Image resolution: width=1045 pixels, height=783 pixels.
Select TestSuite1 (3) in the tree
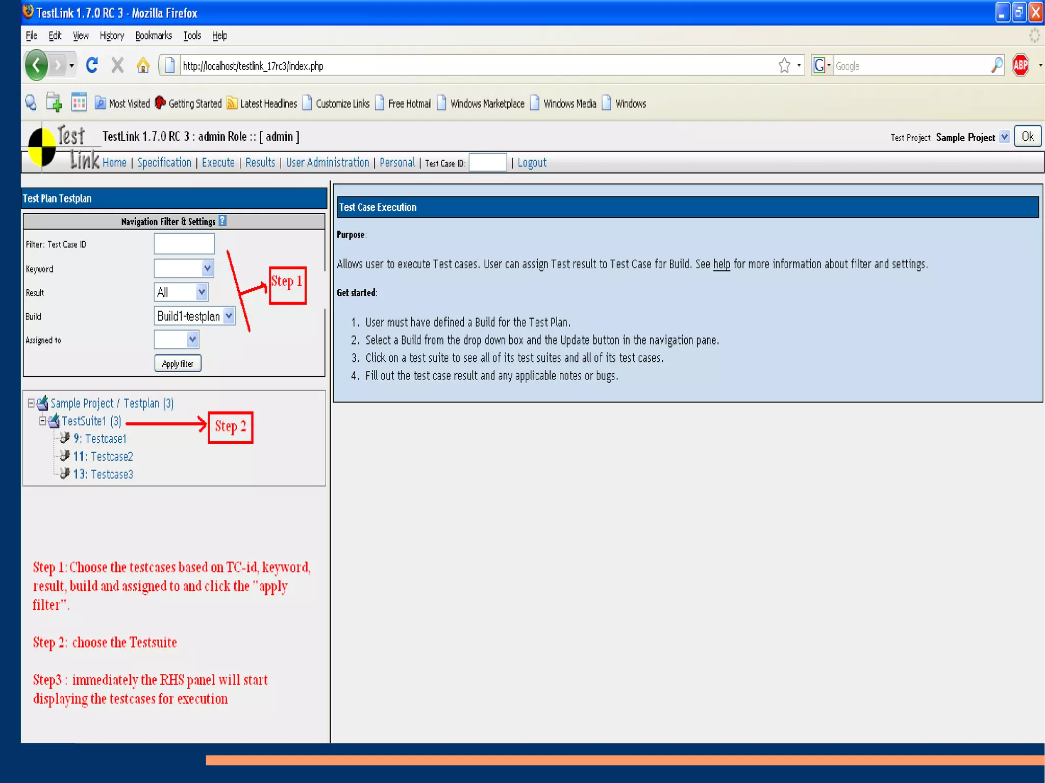point(91,421)
